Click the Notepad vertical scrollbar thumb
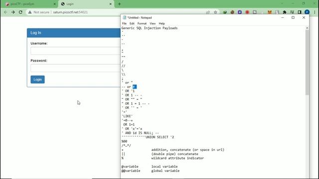 pyautogui.click(x=307, y=62)
